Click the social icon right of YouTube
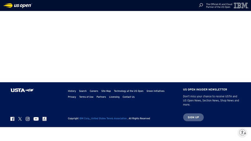 (x=44, y=119)
